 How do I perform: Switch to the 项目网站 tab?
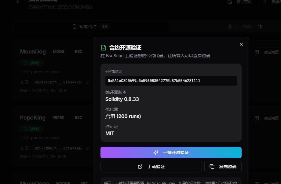(x=244, y=26)
